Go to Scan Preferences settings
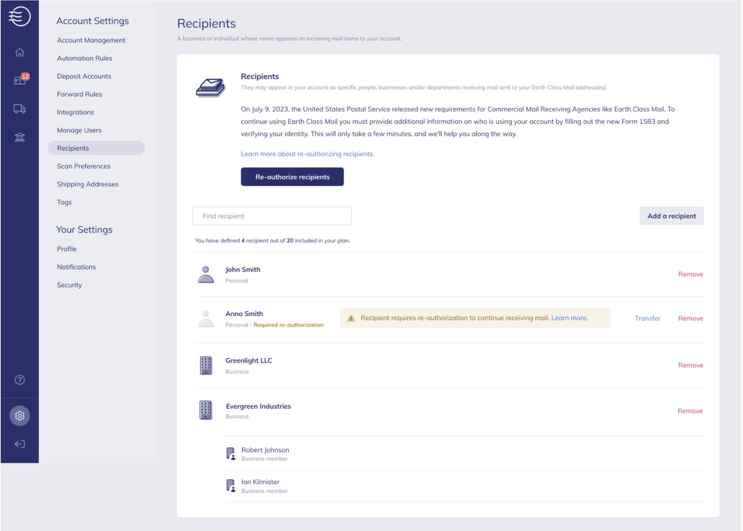Image resolution: width=743 pixels, height=531 pixels. (84, 166)
